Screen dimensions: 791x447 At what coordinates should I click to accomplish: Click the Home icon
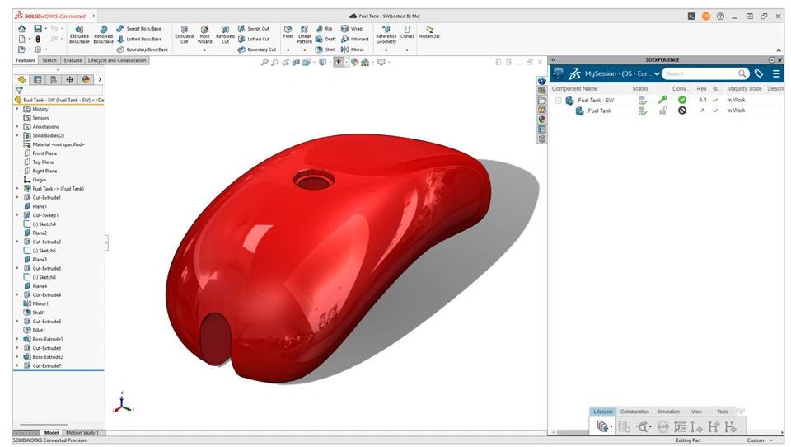pyautogui.click(x=21, y=29)
